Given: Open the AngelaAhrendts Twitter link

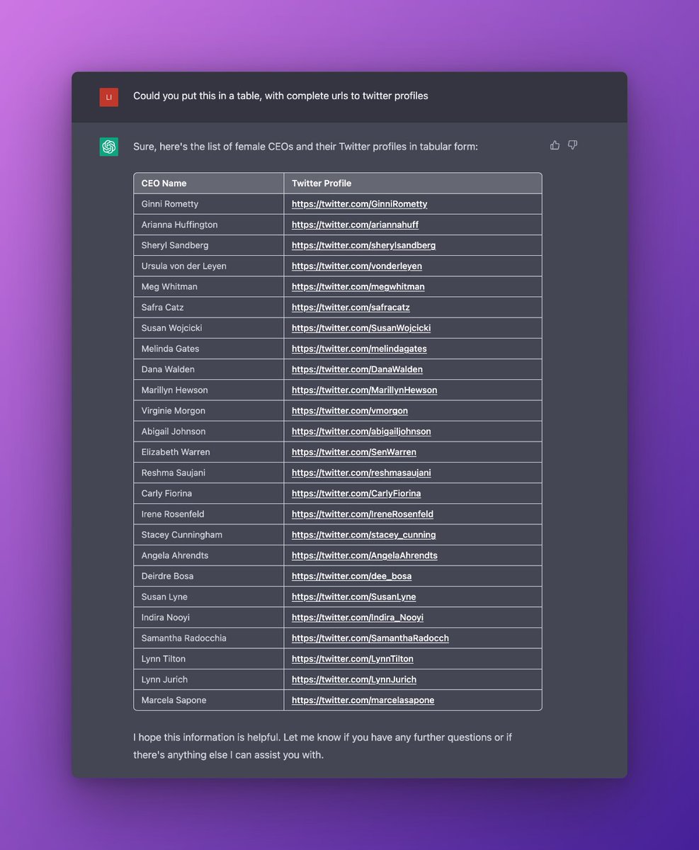Looking at the screenshot, I should [x=365, y=555].
